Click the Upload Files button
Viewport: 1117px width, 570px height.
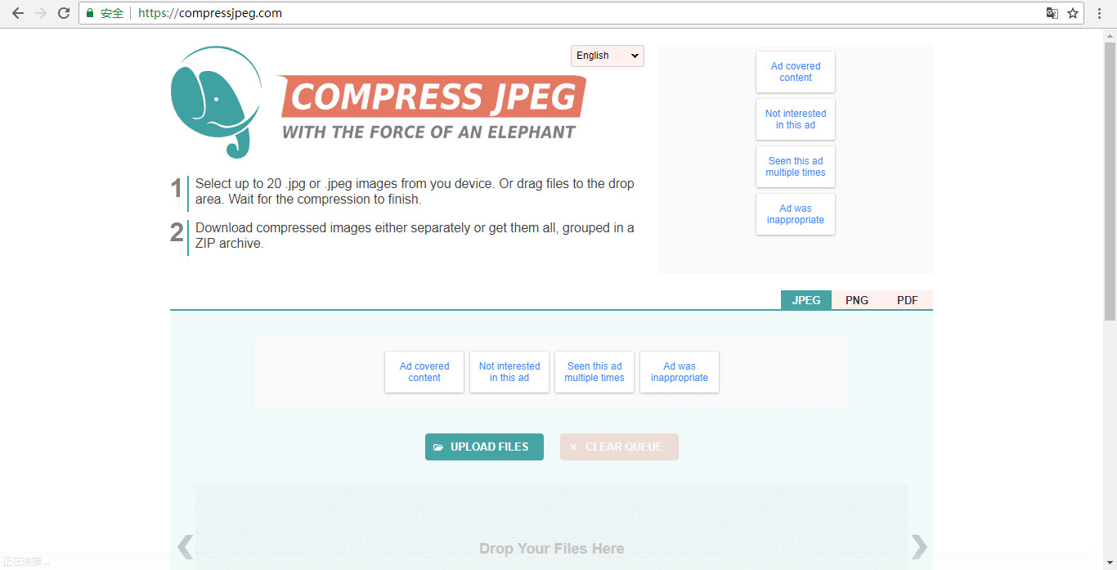pos(484,447)
